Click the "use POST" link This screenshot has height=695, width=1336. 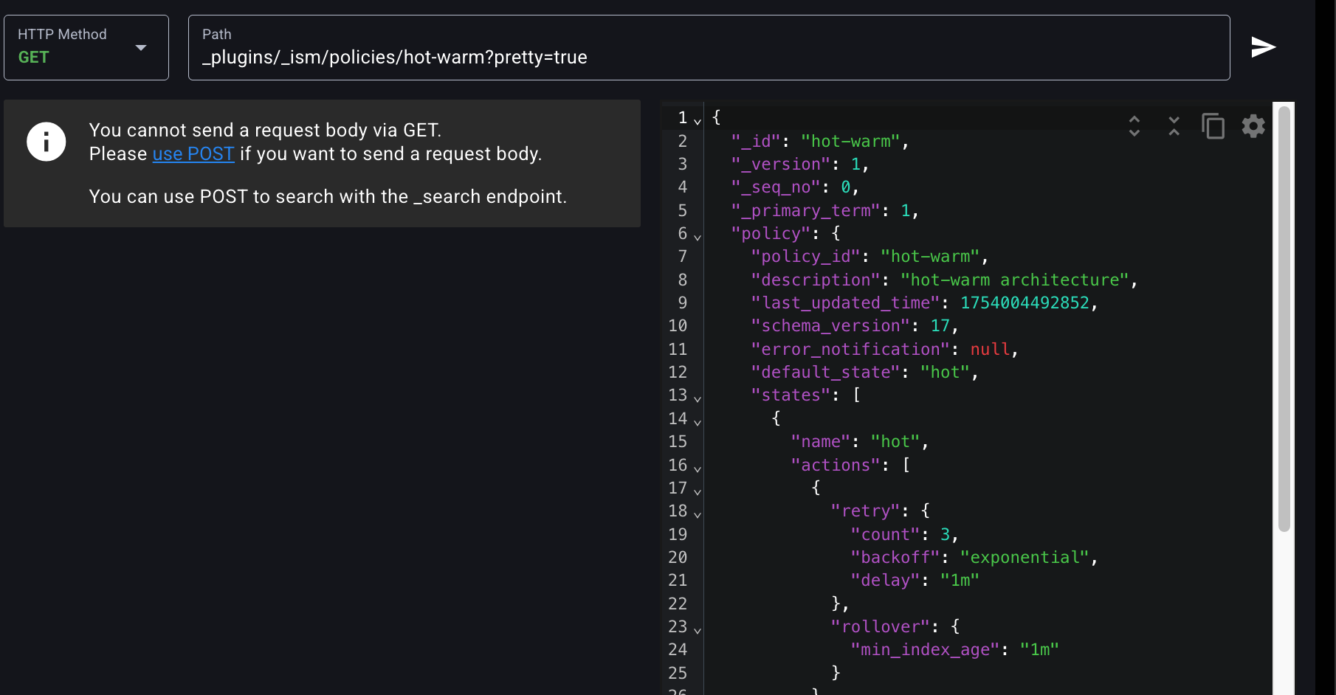click(x=193, y=153)
